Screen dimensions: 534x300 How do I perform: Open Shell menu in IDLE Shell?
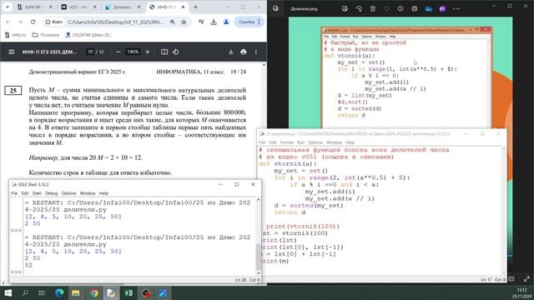tap(37, 193)
